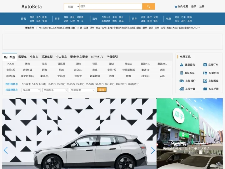Click the 论坛 submenu link
The width and height of the screenshot is (225, 169).
[177, 17]
